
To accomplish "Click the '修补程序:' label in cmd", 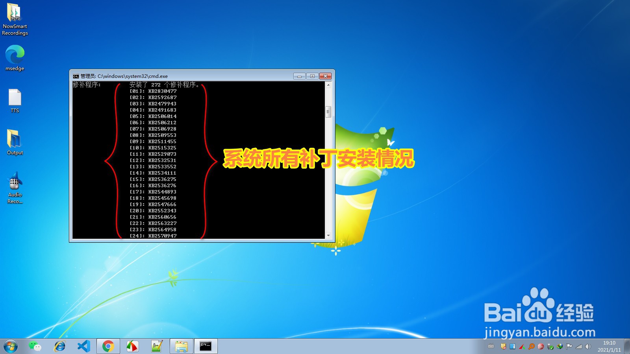I will 87,85.
